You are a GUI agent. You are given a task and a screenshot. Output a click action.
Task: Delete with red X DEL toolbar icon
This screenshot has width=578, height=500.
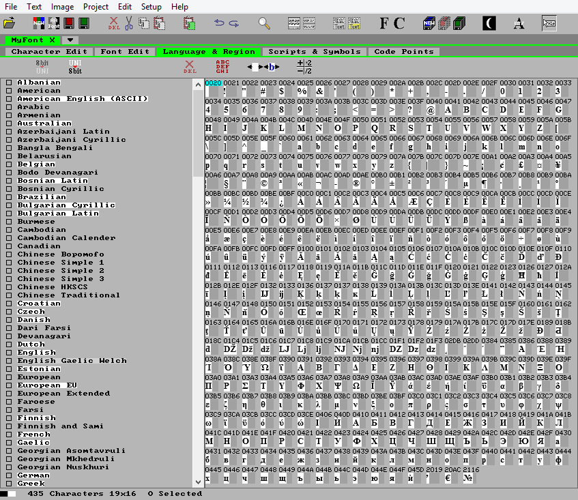pos(114,23)
